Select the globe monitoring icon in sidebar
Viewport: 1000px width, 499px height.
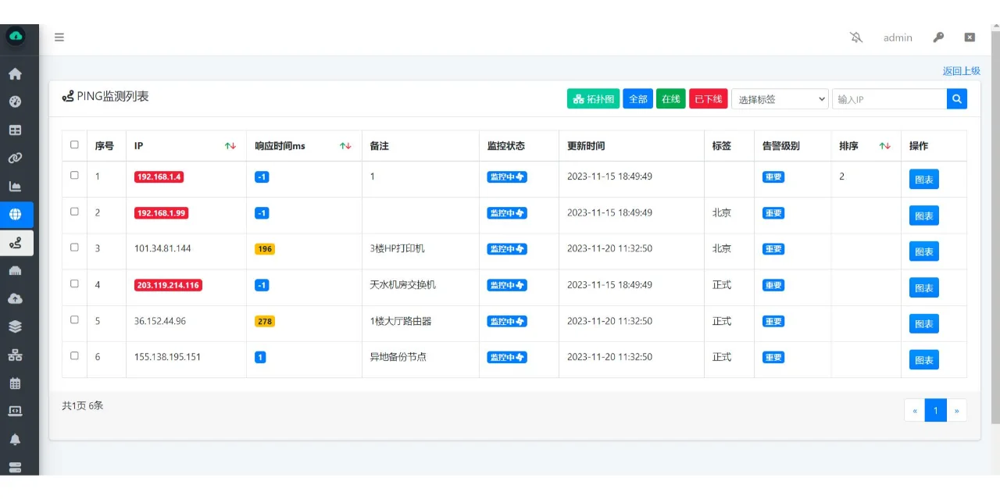pyautogui.click(x=17, y=215)
